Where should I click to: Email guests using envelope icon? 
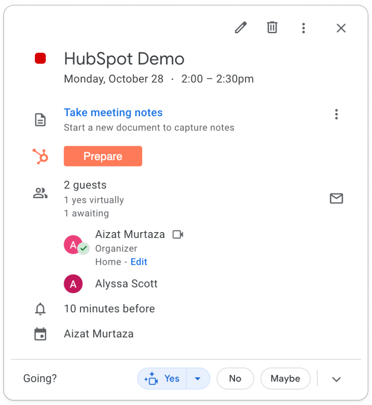336,198
